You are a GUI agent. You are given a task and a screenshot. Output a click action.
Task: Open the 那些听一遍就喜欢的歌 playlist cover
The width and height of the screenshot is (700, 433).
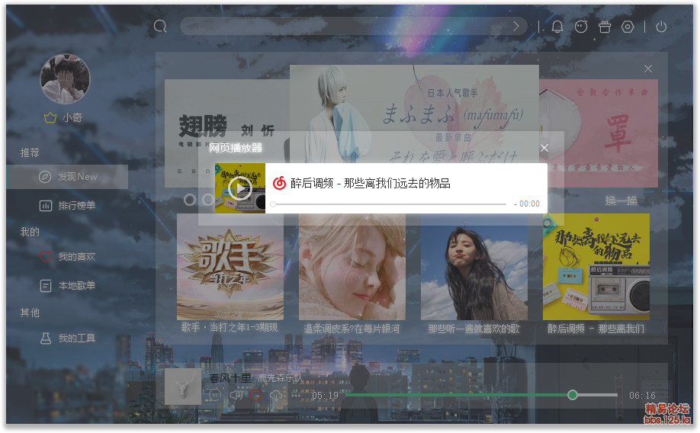[x=474, y=267]
